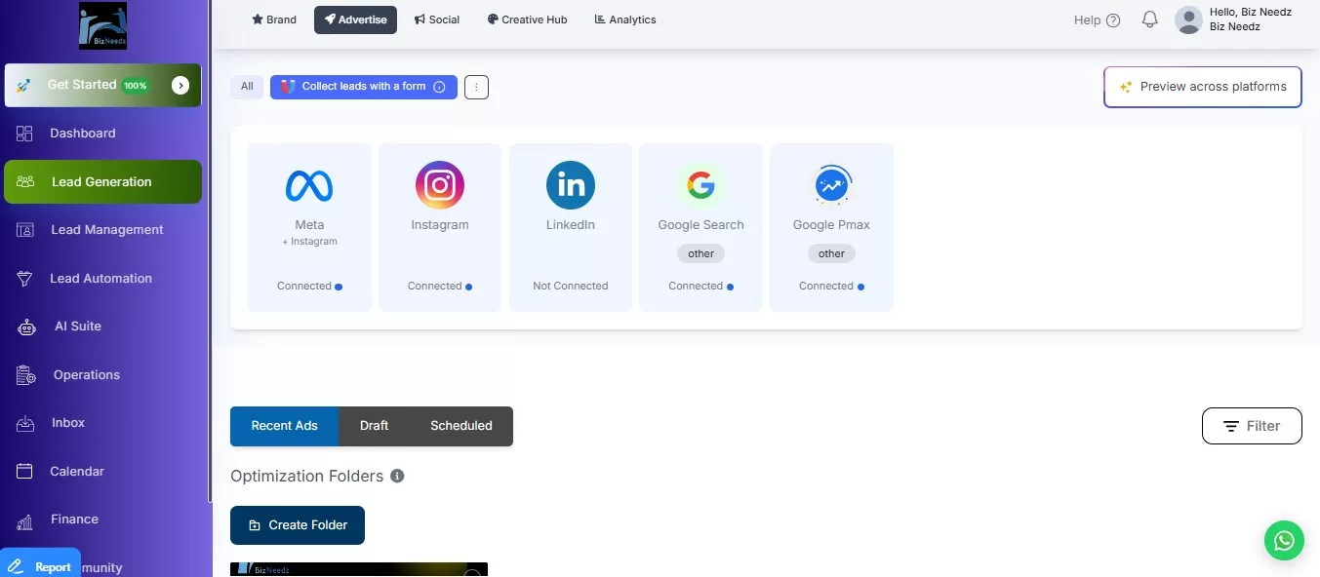Image resolution: width=1320 pixels, height=577 pixels.
Task: Open the three-dot options menu
Action: pyautogui.click(x=476, y=87)
